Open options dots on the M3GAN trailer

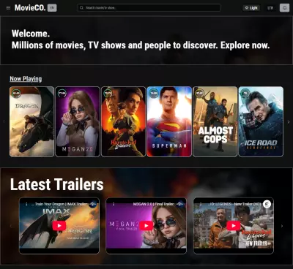tap(114, 204)
